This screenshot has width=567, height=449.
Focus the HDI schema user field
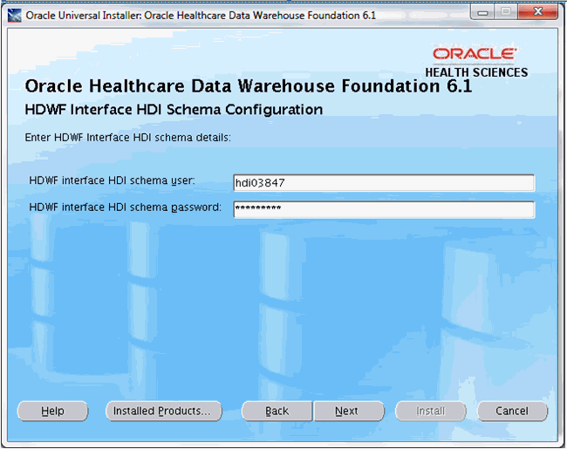[x=384, y=183]
